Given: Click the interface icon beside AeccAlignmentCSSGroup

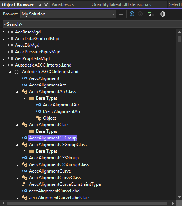Looking at the screenshot, I should pos(24,158).
